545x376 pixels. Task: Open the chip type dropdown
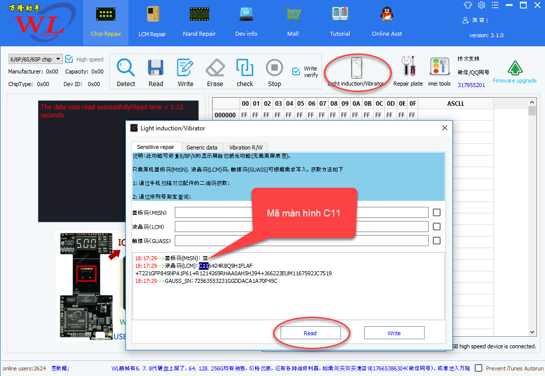58,59
